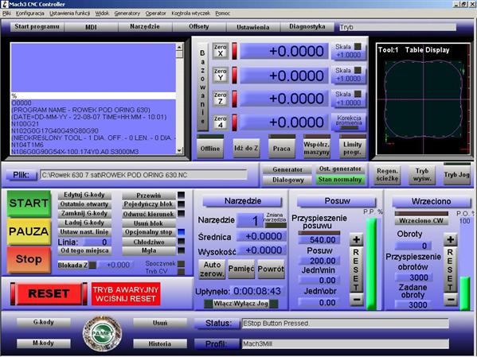Click the Auto zerow. button
This screenshot has width=477, height=357.
(212, 269)
